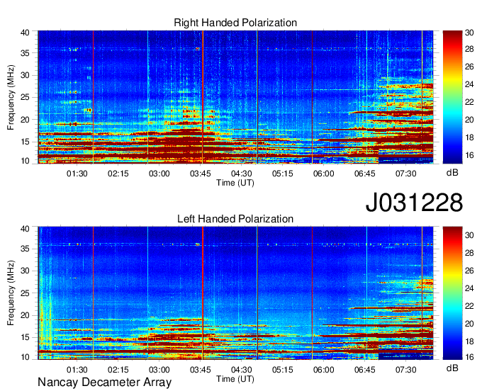The width and height of the screenshot is (482, 391).
Task: Click the left-handed plot's dB color scale bar
Action: coord(452,293)
